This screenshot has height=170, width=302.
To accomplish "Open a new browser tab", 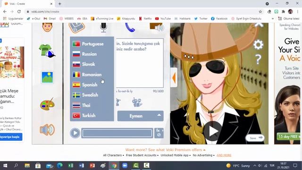I will 60,4.
